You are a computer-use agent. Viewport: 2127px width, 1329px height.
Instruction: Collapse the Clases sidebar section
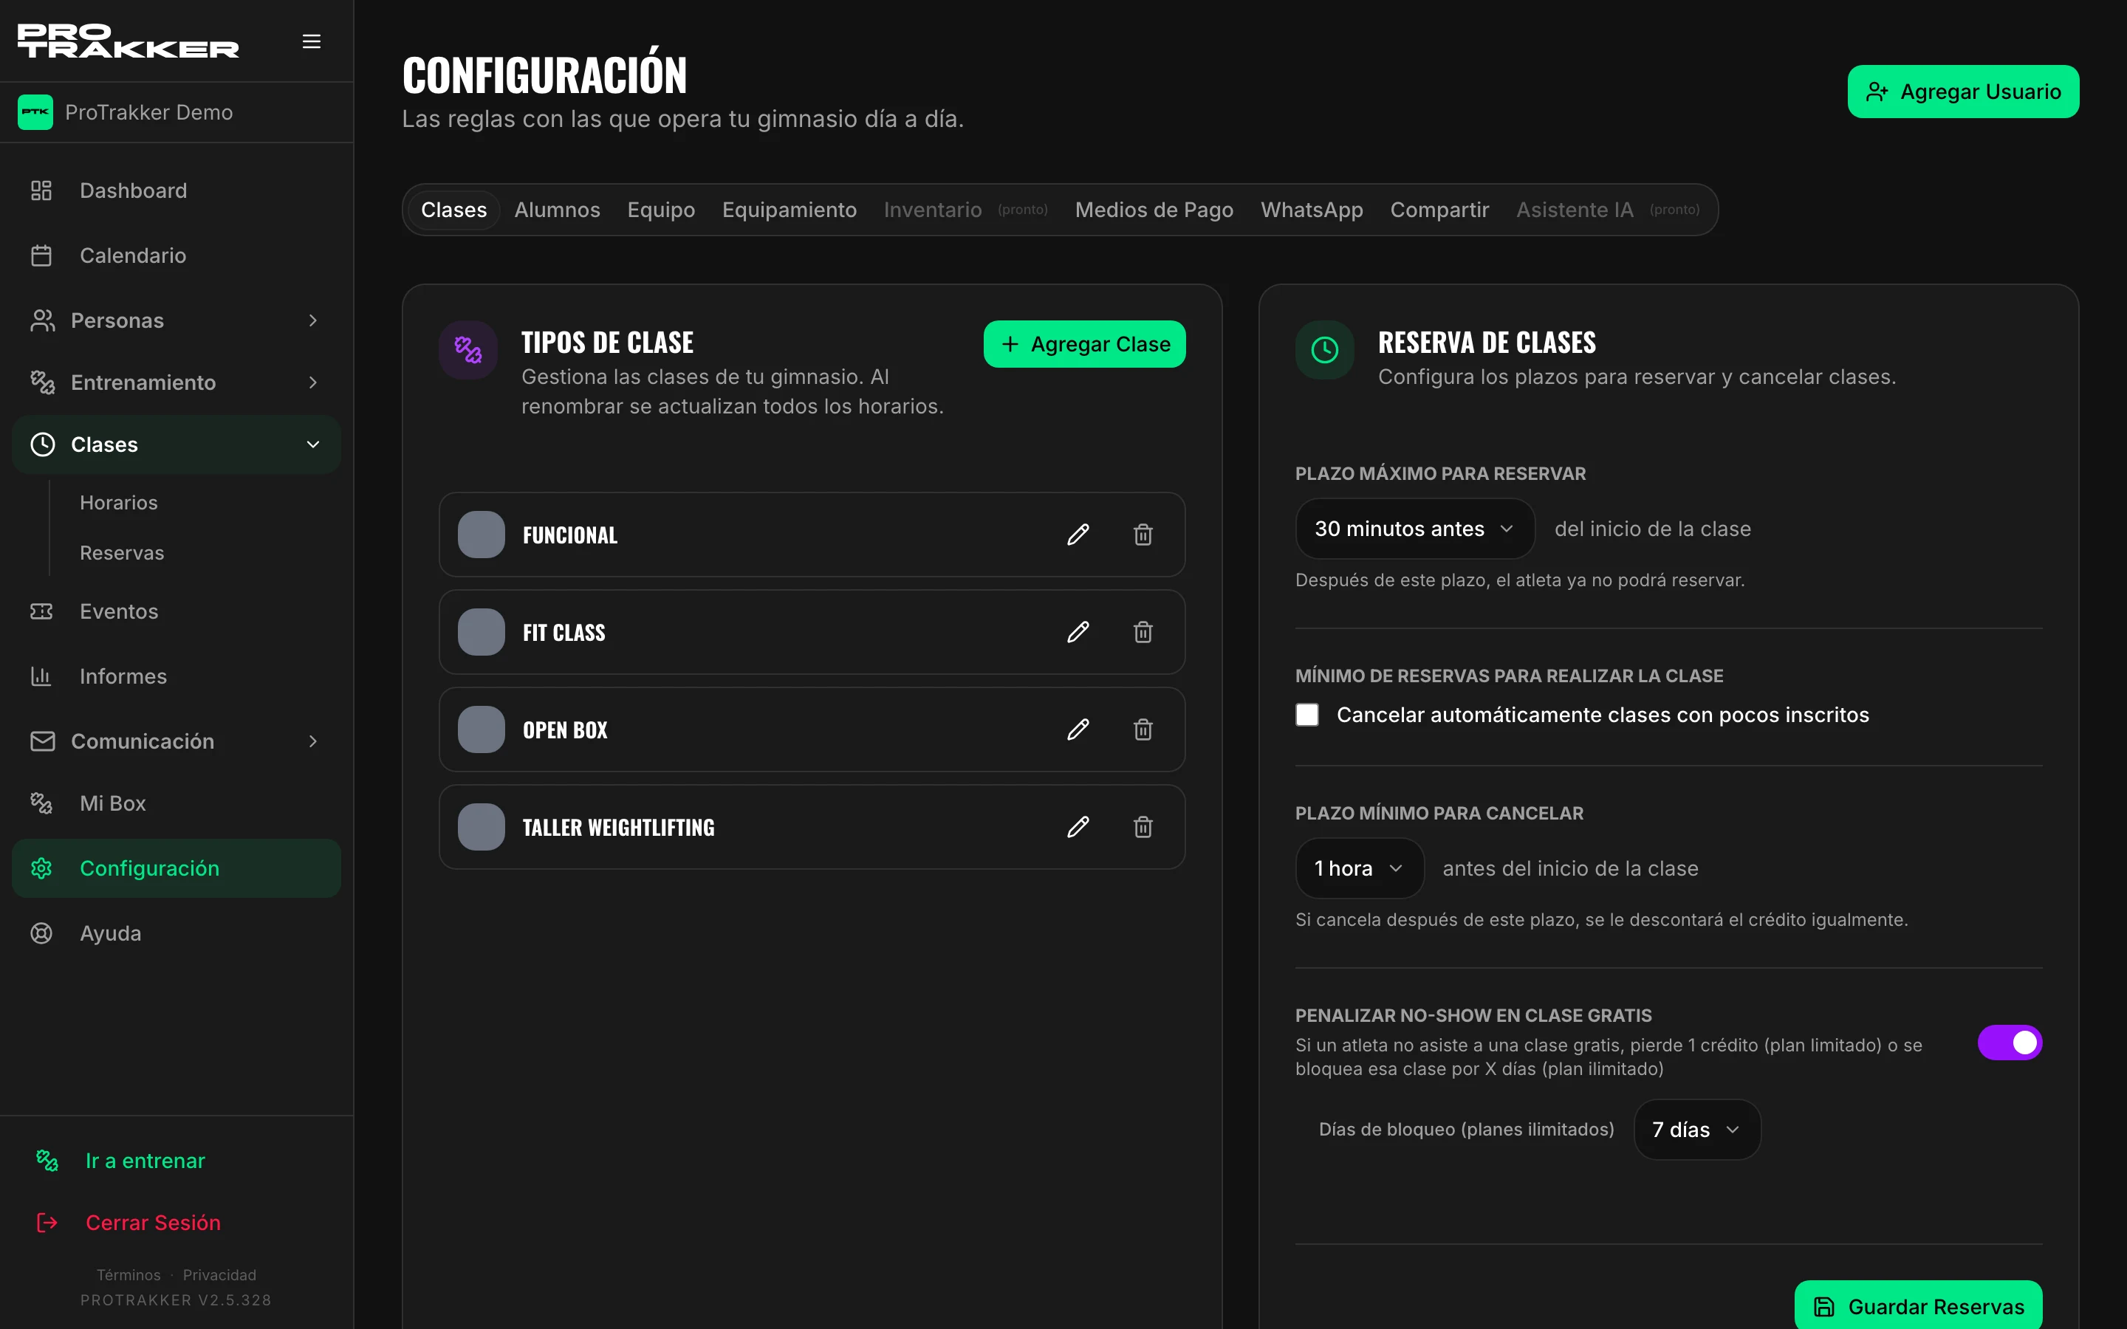pyautogui.click(x=176, y=444)
